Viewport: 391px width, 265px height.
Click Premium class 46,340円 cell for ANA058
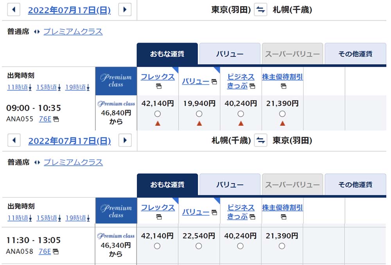pos(116,245)
